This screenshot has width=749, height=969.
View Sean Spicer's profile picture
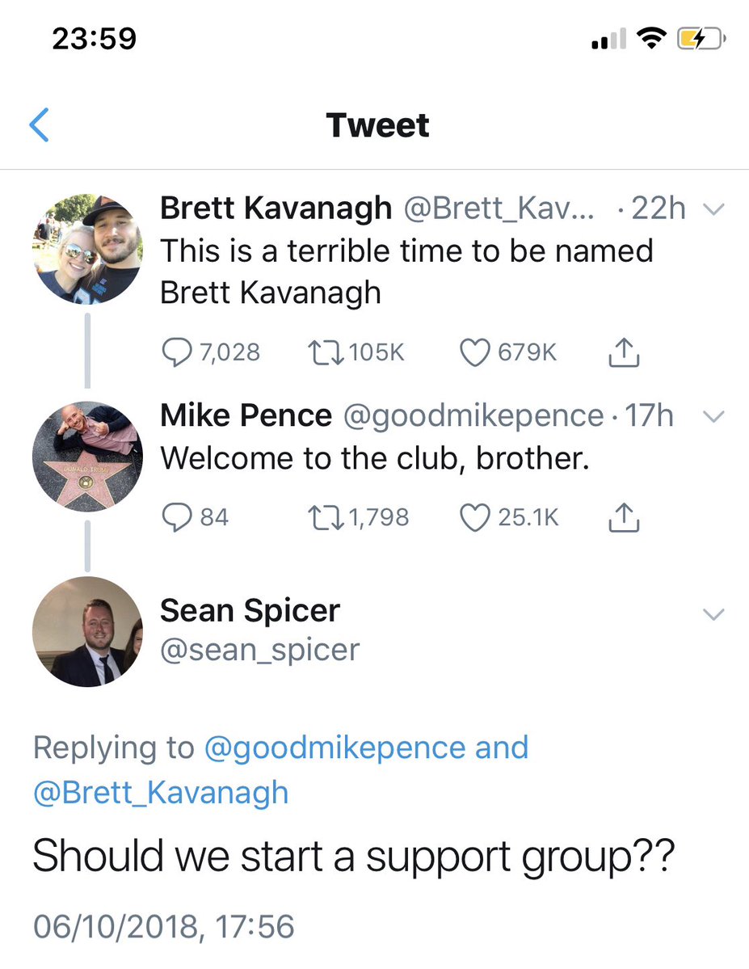tap(88, 631)
